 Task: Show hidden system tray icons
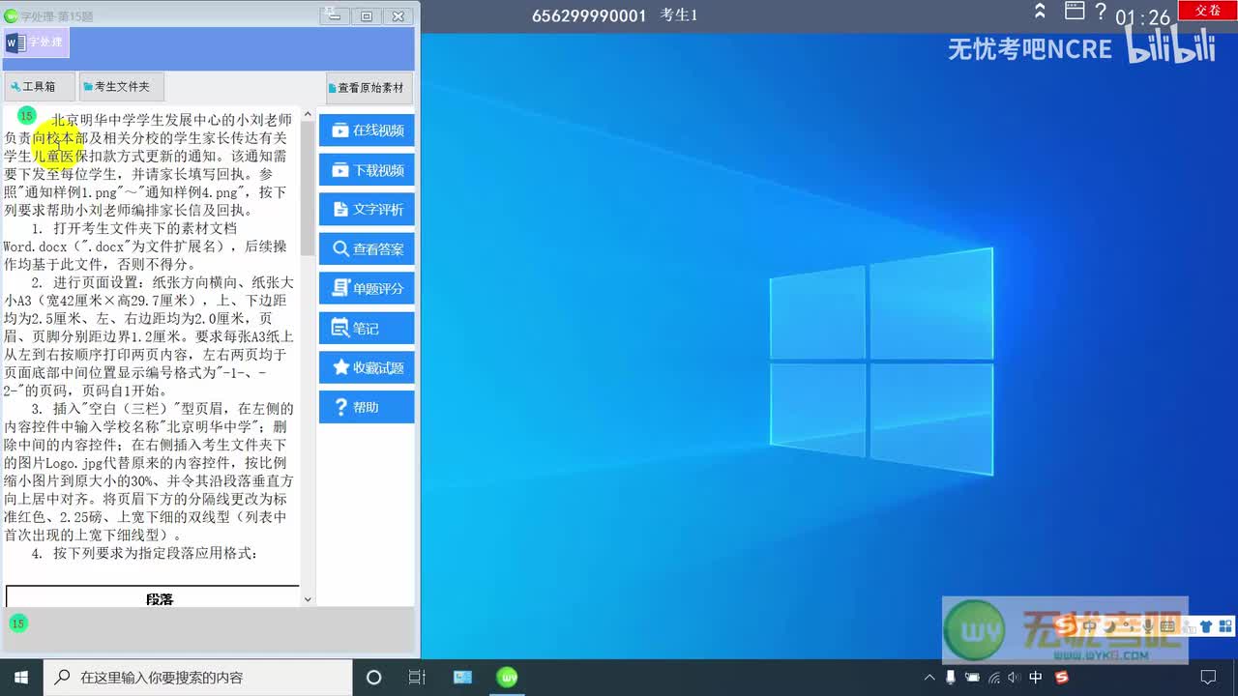point(929,678)
